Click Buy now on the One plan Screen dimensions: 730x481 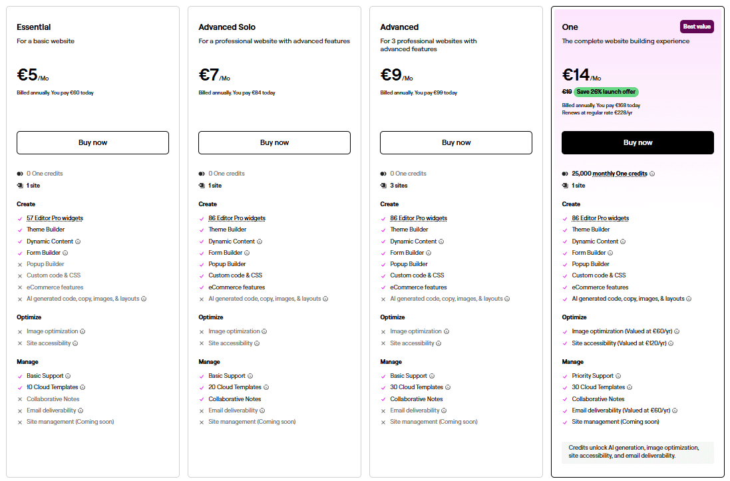point(638,142)
